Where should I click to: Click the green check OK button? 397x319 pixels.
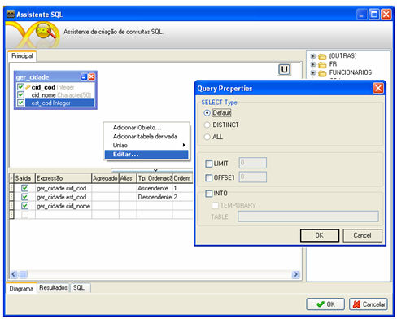pyautogui.click(x=325, y=304)
